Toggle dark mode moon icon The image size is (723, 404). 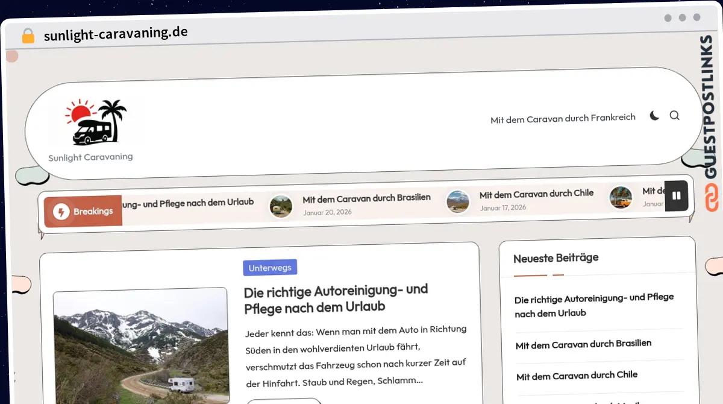click(654, 116)
